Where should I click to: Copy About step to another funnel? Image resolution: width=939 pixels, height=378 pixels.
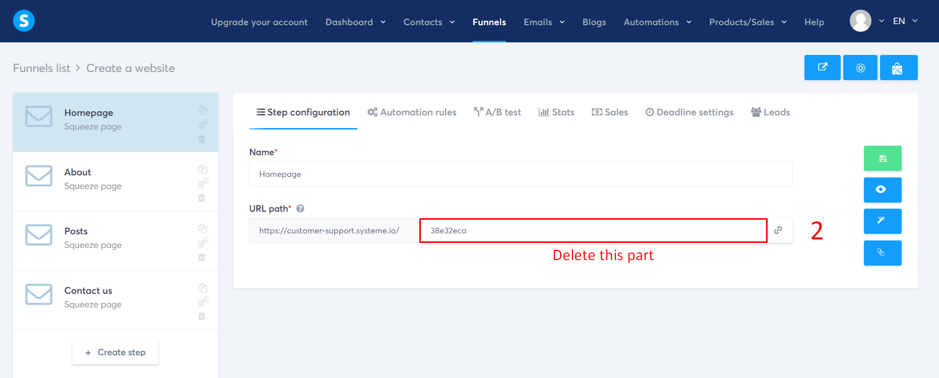[203, 183]
